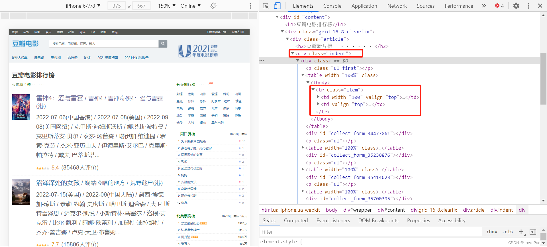The width and height of the screenshot is (547, 247).
Task: Open DevTools customize three-dot menu
Action: [x=528, y=6]
